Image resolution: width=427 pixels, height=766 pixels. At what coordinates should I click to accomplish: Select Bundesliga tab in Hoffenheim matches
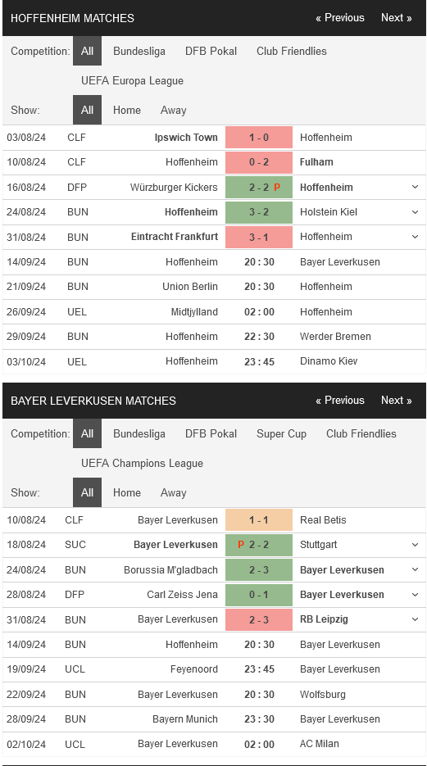click(x=139, y=52)
